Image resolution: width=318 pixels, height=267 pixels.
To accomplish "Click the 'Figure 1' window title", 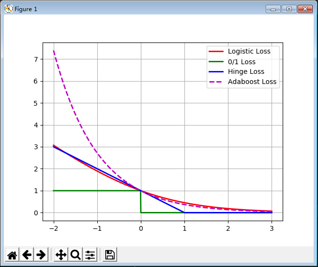I will [x=26, y=9].
